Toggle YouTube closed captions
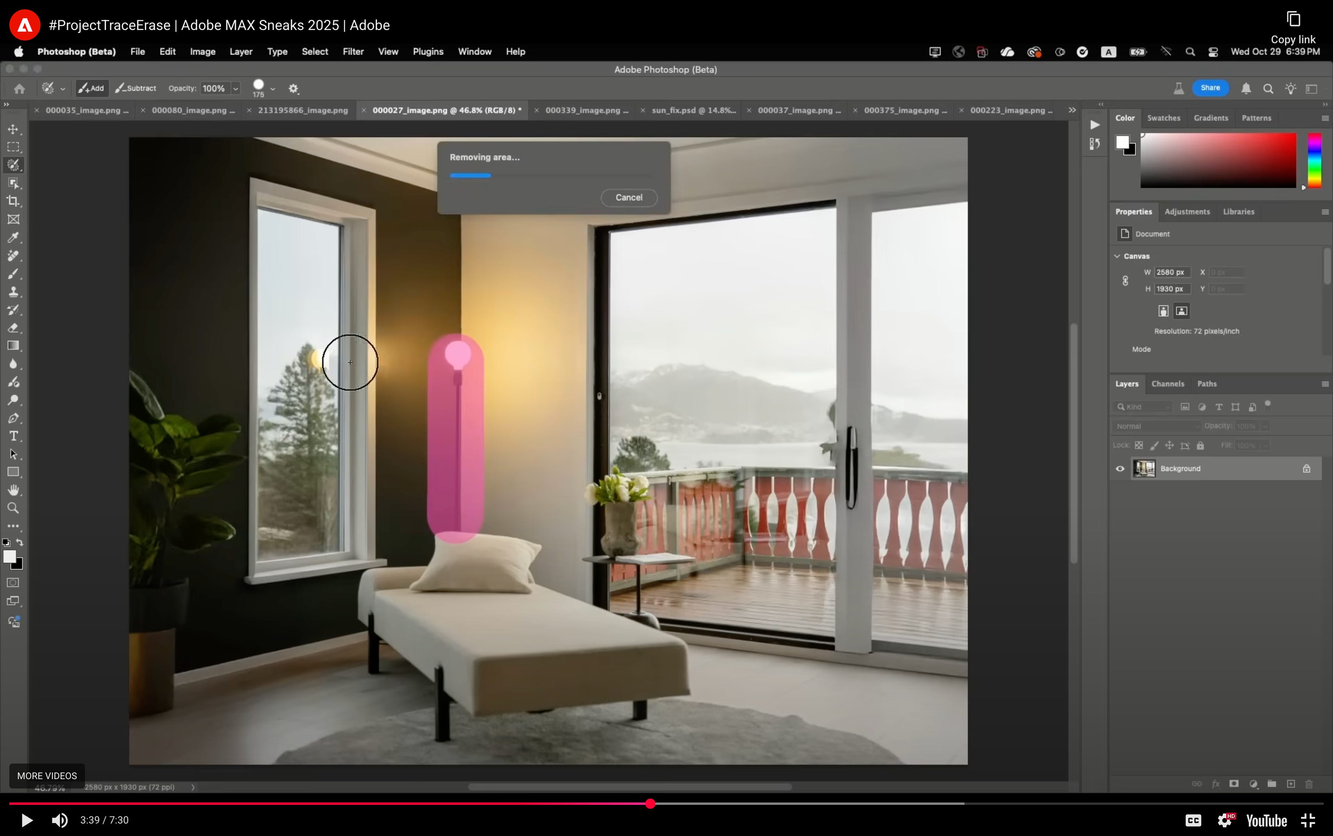This screenshot has height=836, width=1333. [1193, 820]
